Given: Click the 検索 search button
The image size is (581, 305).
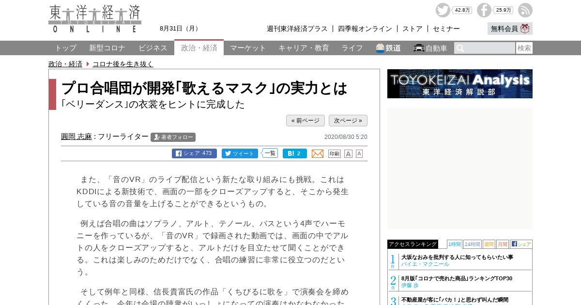Looking at the screenshot, I should [524, 48].
